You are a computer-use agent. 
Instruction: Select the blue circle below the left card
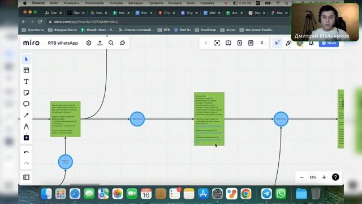pyautogui.click(x=66, y=161)
